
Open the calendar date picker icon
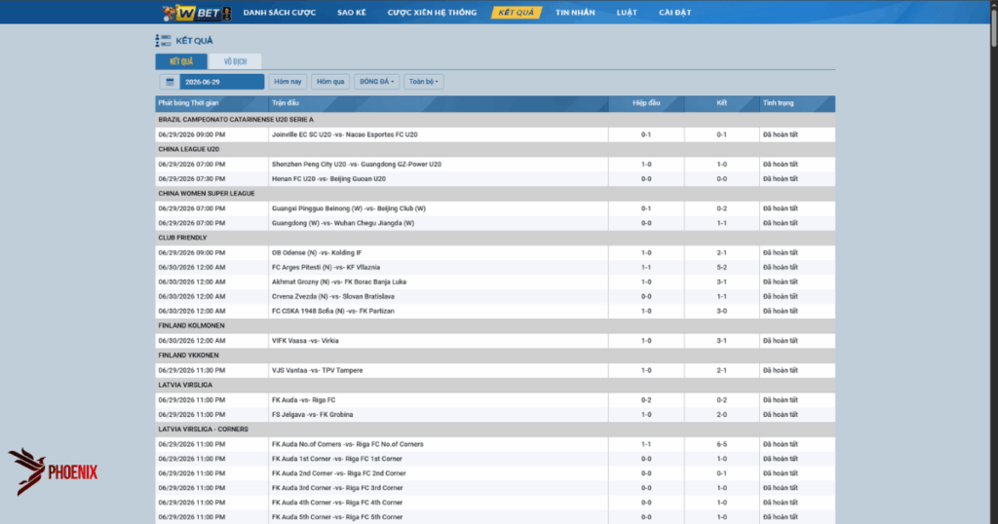pos(170,82)
